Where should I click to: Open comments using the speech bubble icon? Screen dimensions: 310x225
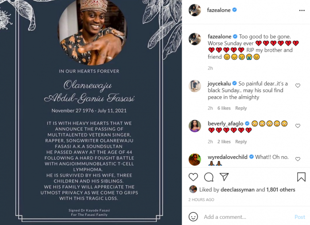pyautogui.click(x=209, y=177)
